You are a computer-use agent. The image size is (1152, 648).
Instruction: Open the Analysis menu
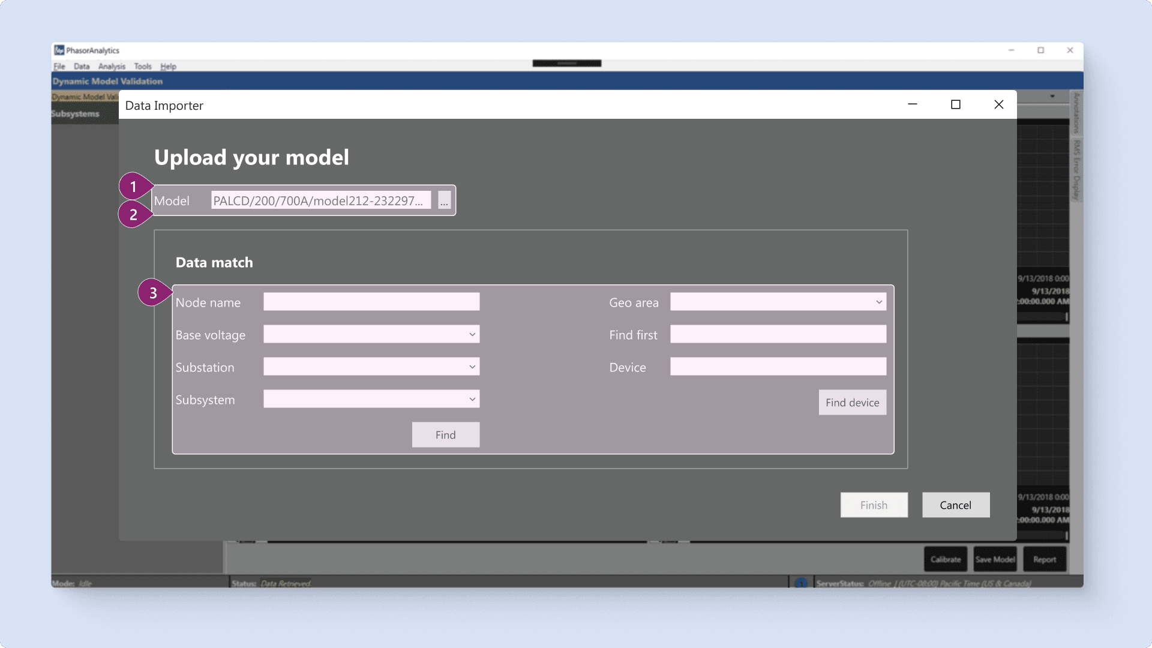[x=112, y=67]
